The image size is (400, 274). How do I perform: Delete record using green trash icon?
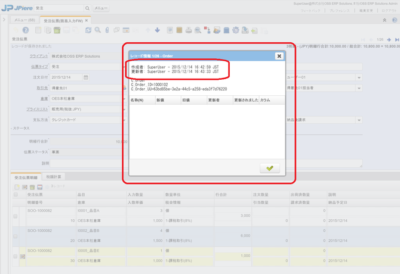(57, 30)
